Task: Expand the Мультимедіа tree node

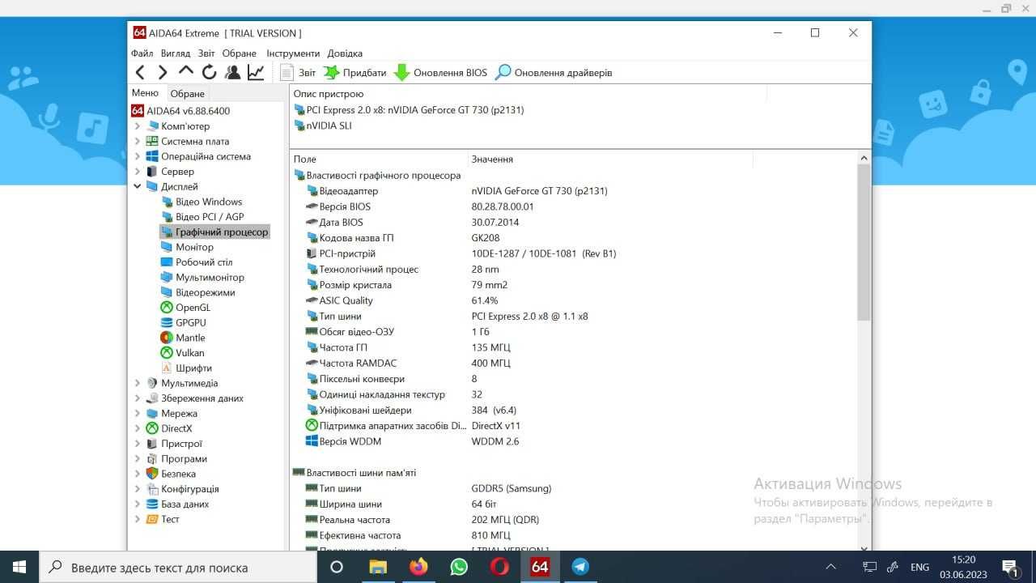Action: pyautogui.click(x=138, y=383)
